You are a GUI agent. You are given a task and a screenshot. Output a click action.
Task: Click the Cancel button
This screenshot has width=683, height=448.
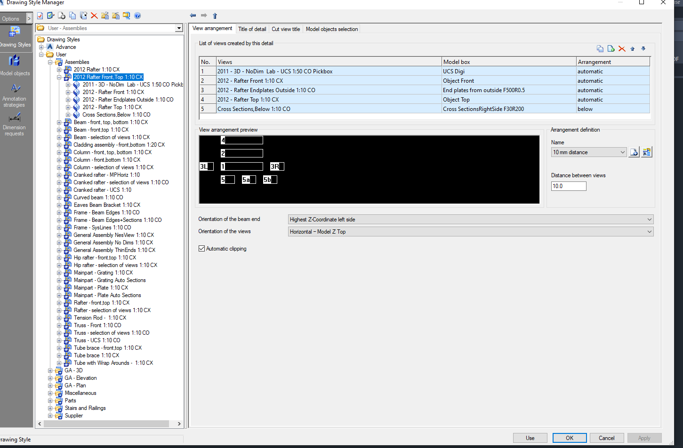tap(607, 438)
